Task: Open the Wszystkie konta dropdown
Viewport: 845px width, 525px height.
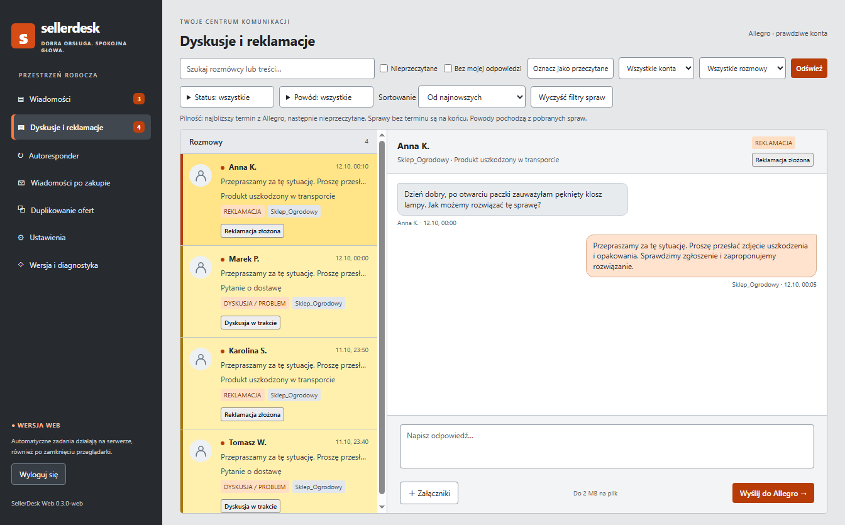Action: pos(656,69)
